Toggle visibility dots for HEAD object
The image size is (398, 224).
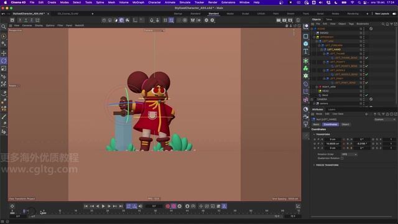(364, 91)
